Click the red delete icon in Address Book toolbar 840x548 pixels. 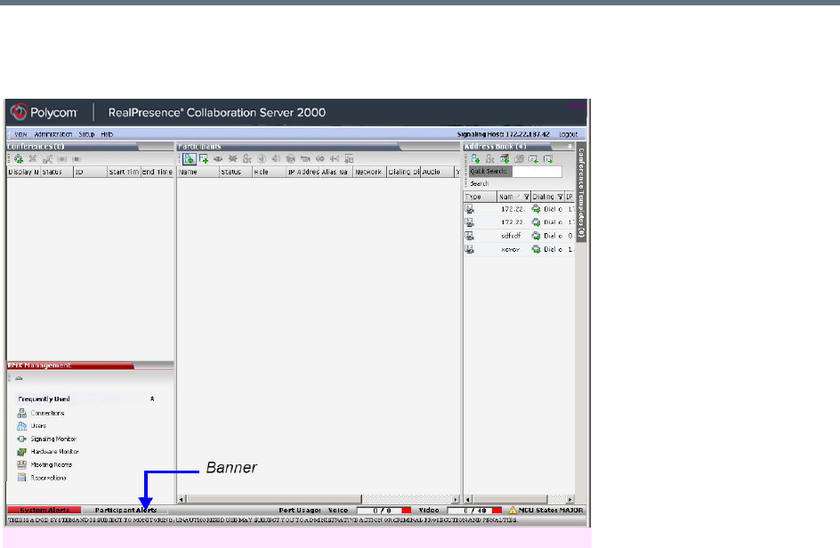[x=505, y=158]
